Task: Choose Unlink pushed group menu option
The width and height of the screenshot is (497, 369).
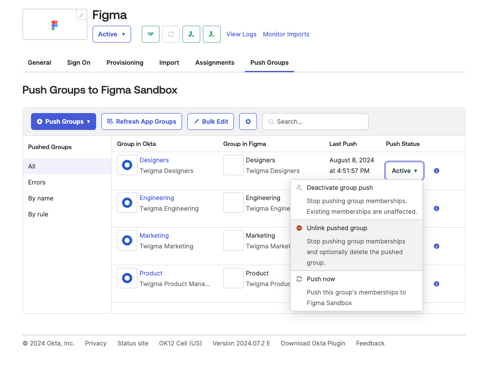Action: pos(357,245)
